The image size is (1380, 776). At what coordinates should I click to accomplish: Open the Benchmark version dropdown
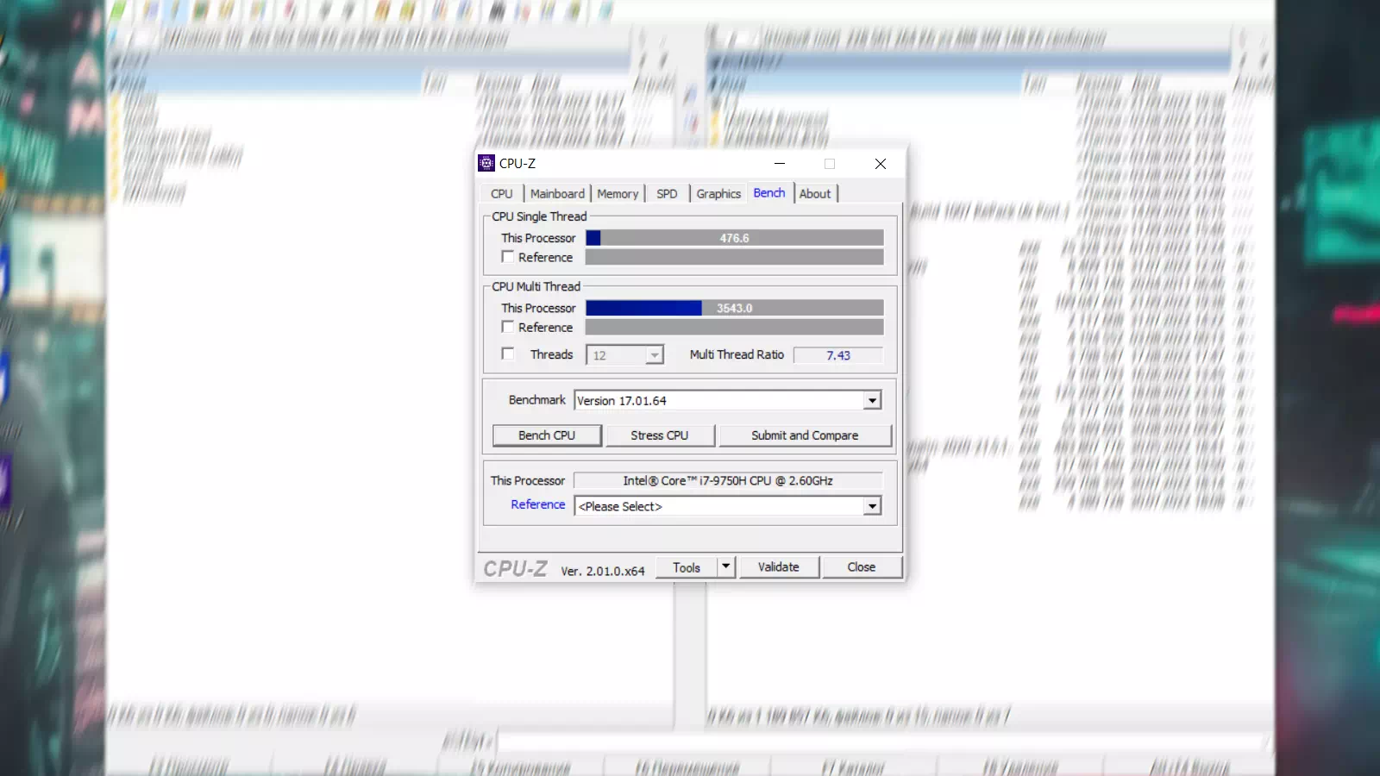(x=872, y=401)
